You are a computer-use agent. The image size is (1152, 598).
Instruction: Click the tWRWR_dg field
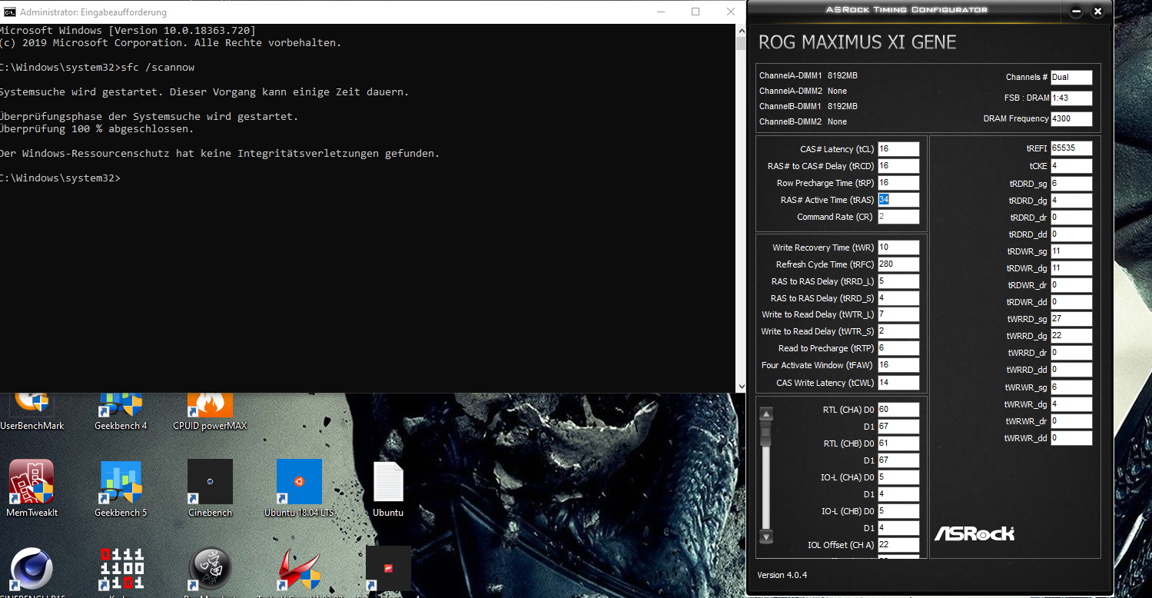(x=1071, y=404)
